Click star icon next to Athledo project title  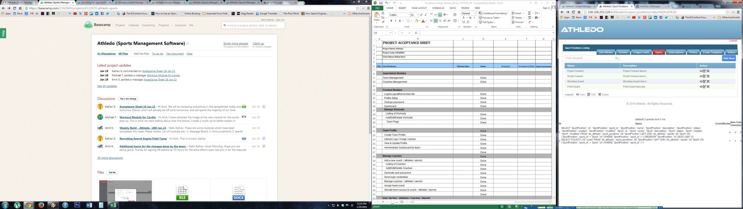tap(187, 43)
